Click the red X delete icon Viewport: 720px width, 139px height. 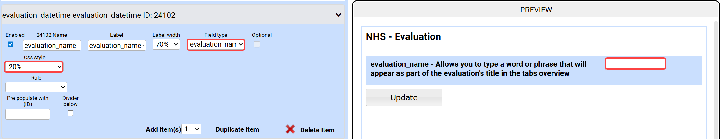pos(290,129)
